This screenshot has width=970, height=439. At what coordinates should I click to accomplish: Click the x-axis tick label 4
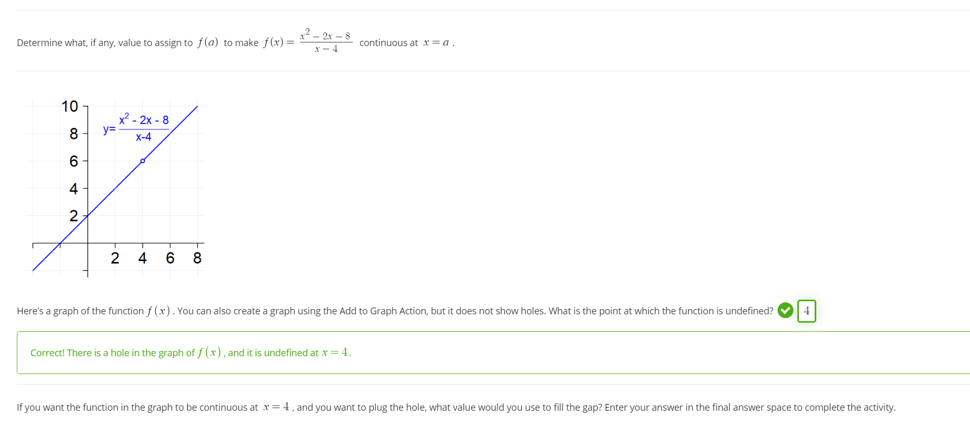click(x=142, y=258)
